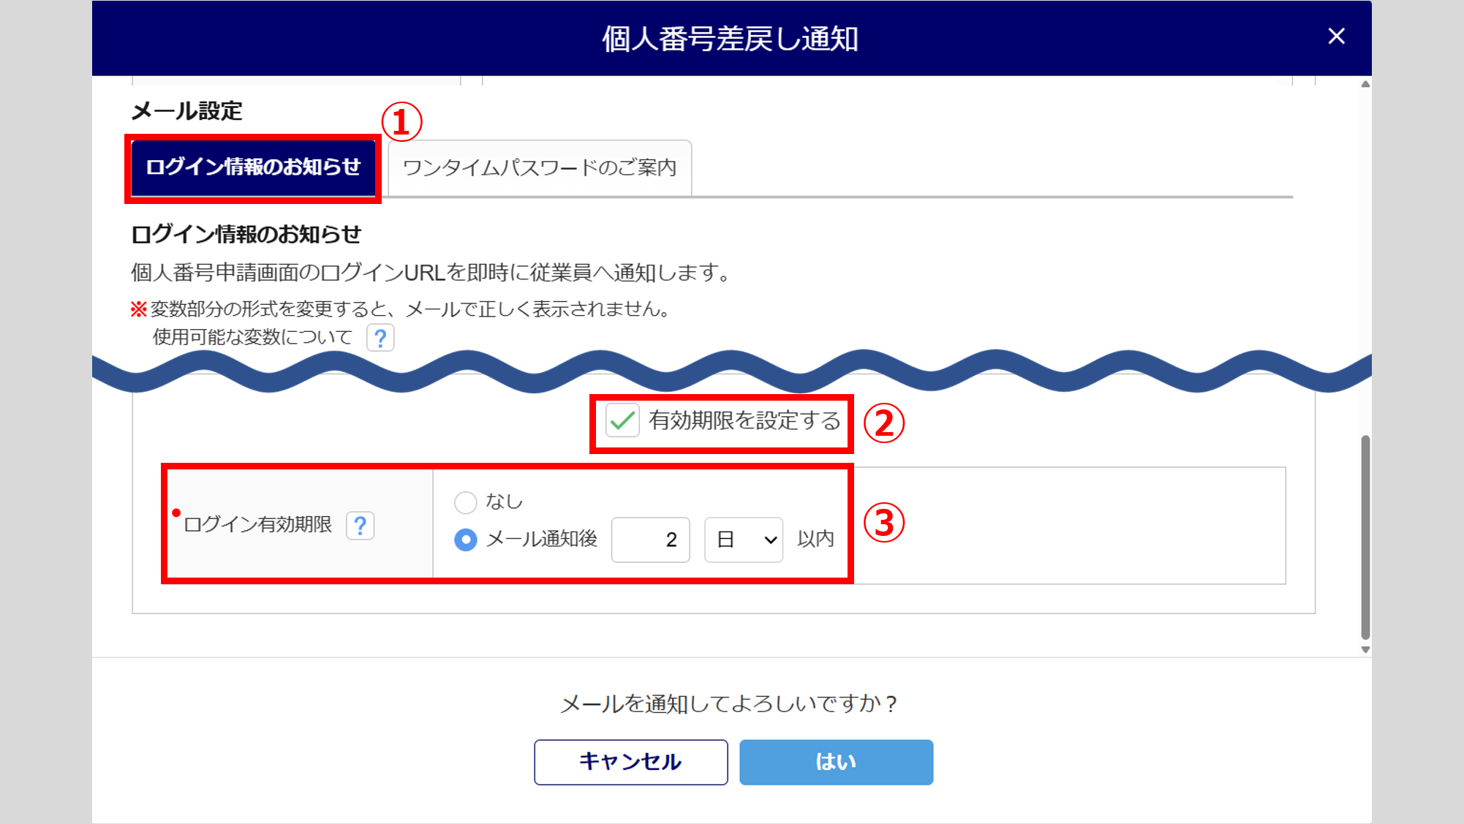Open ワンタイムパスワードのご案内 tab
This screenshot has width=1464, height=824.
[x=540, y=167]
